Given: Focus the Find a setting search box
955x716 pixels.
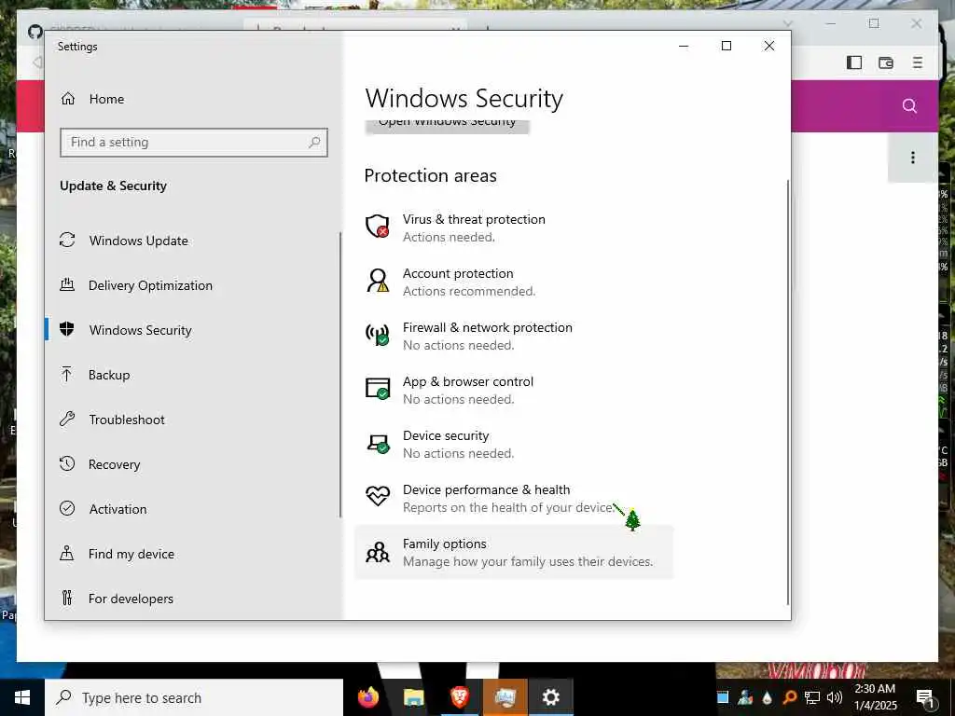Looking at the screenshot, I should (194, 143).
